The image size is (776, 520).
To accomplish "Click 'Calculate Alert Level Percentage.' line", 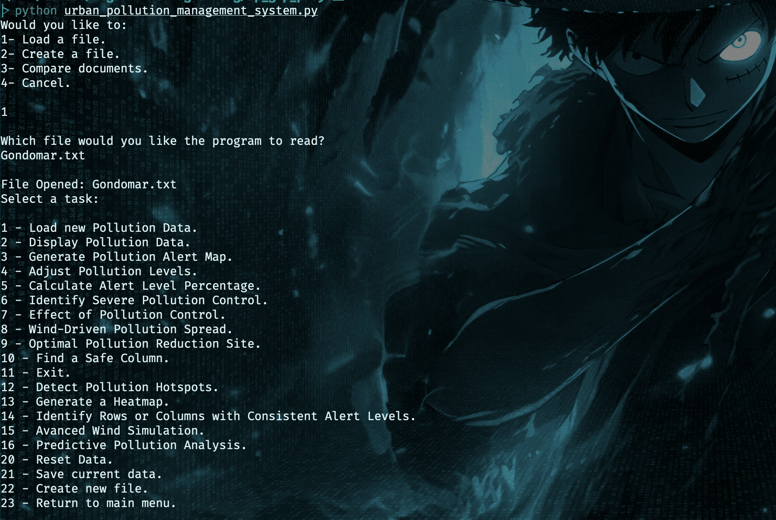I will (x=131, y=286).
